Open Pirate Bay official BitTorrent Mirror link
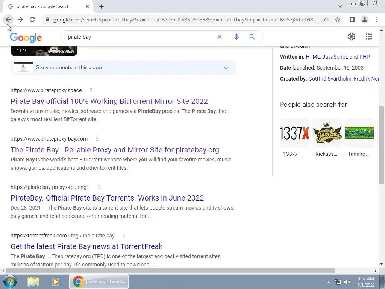This screenshot has height=289, width=385. tap(109, 101)
